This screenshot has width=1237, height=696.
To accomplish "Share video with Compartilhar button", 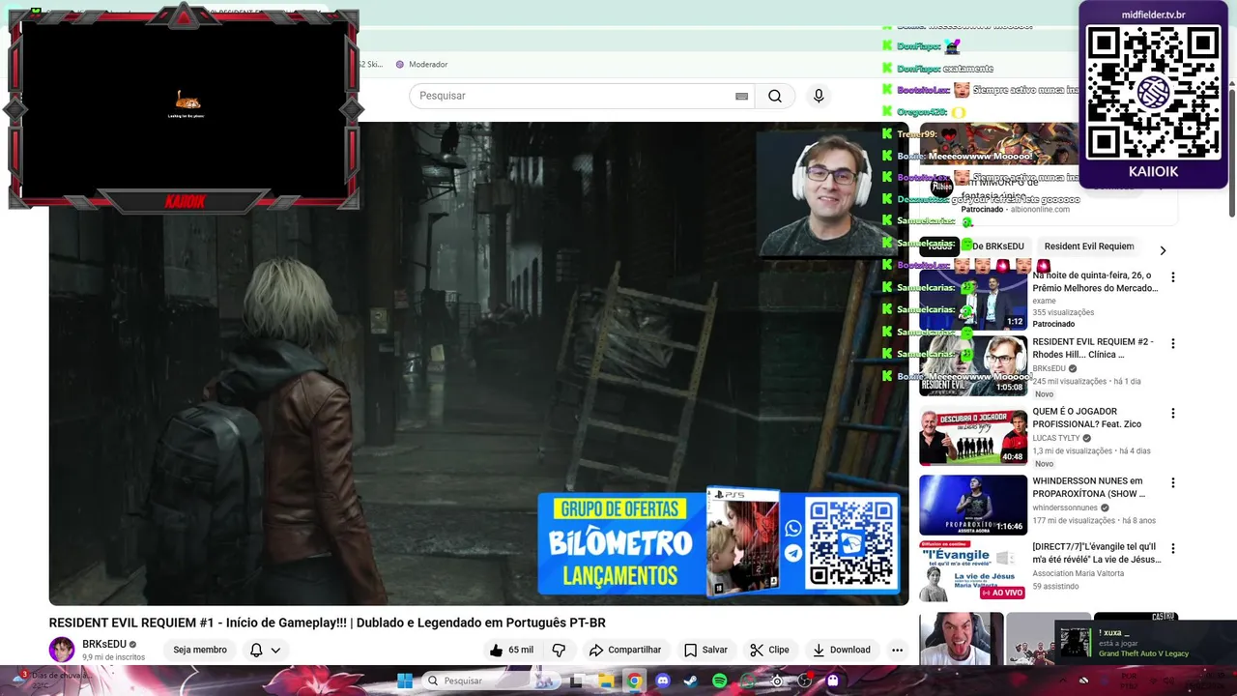I will point(624,650).
